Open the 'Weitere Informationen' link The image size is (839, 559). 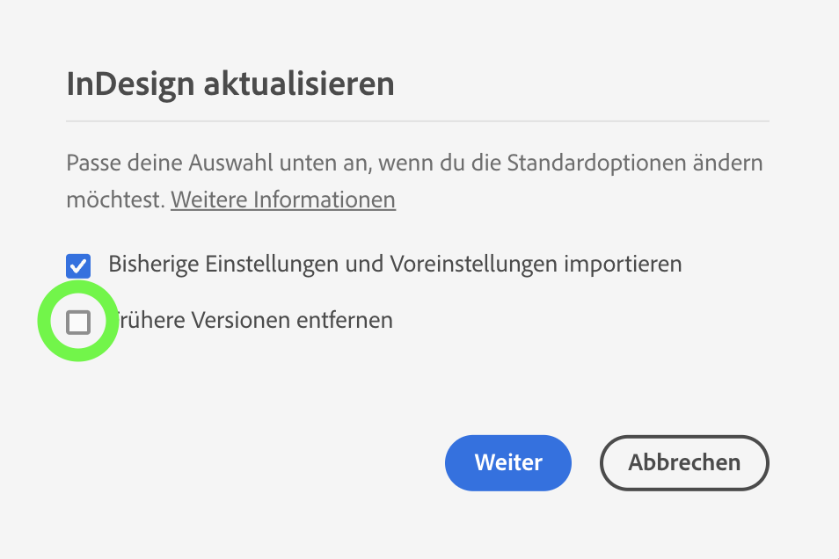click(x=282, y=200)
